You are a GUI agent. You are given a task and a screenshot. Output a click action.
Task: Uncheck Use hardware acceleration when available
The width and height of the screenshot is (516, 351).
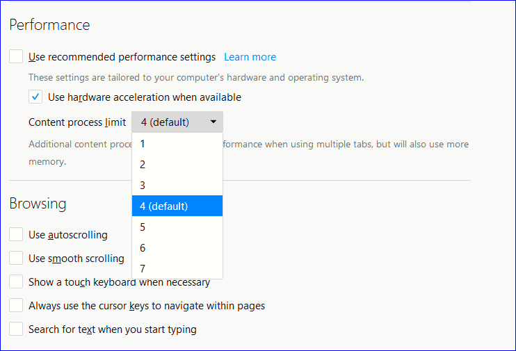pyautogui.click(x=35, y=97)
